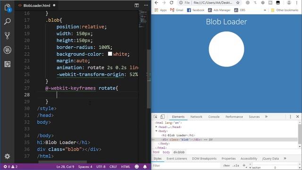302x170 pixels.
Task: Open the Debug view in activity bar
Action: 8,50
